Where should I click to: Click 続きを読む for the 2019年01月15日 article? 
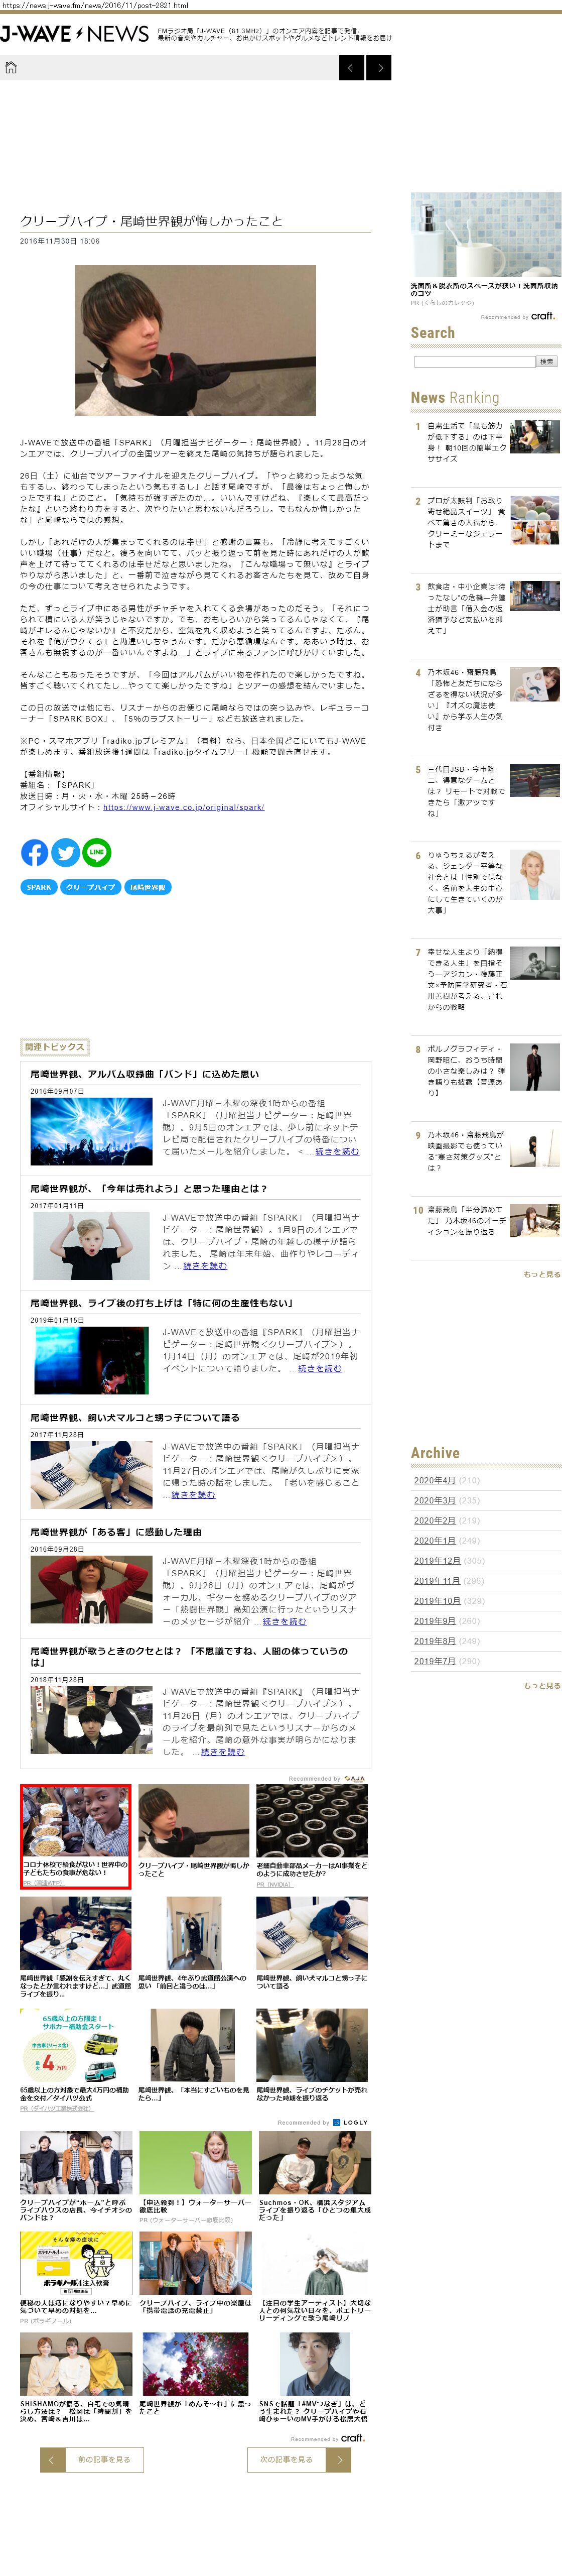pyautogui.click(x=320, y=1368)
